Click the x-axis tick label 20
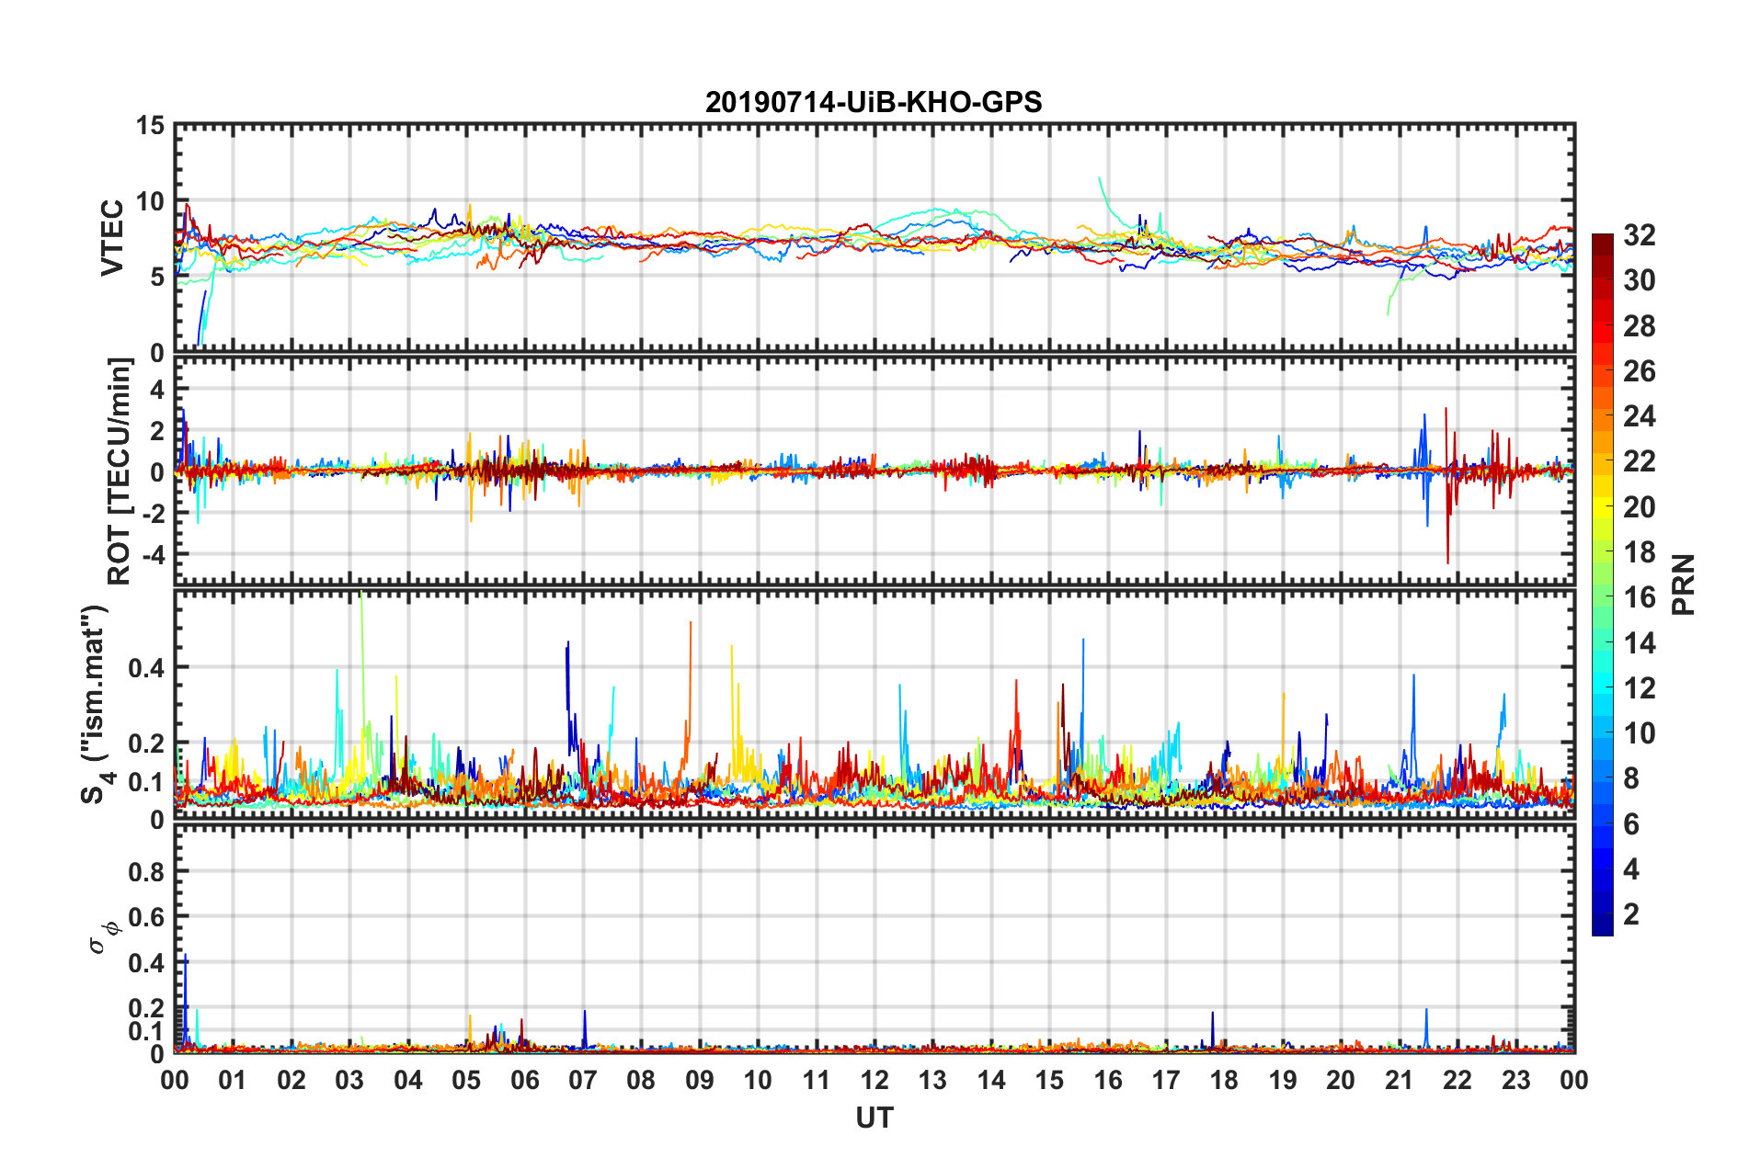 pyautogui.click(x=1341, y=1080)
